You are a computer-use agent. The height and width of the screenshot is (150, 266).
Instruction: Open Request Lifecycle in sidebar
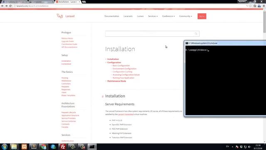pos(69,112)
